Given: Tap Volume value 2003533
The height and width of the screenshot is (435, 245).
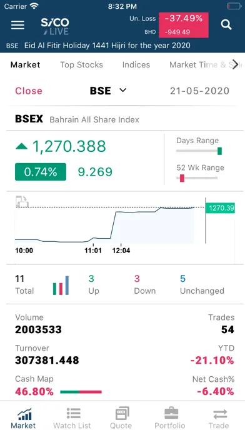Looking at the screenshot, I should point(38,329).
